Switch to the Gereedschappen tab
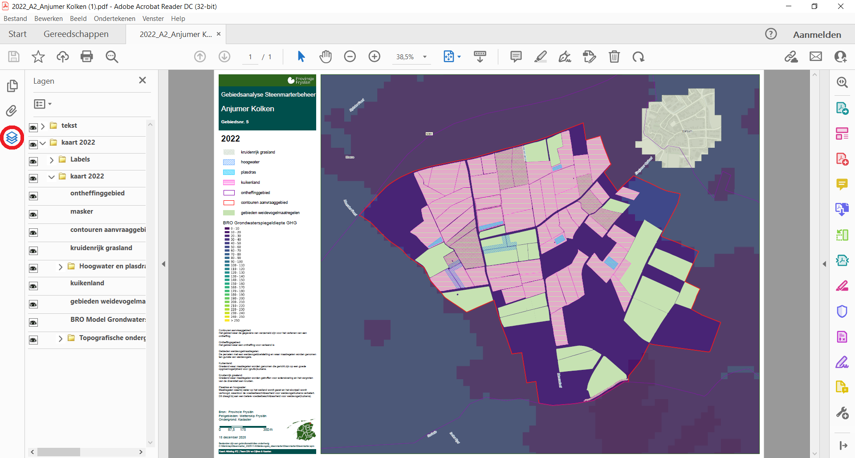The width and height of the screenshot is (855, 458). pos(76,34)
